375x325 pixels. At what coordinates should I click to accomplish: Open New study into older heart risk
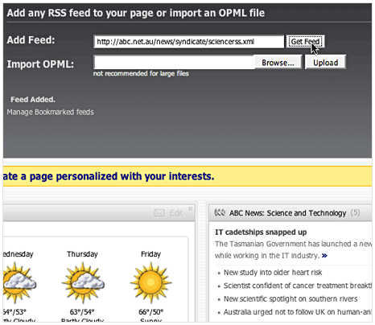point(273,273)
